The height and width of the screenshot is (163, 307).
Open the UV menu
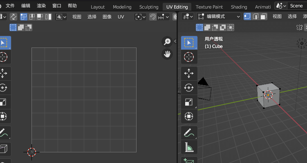(x=121, y=17)
